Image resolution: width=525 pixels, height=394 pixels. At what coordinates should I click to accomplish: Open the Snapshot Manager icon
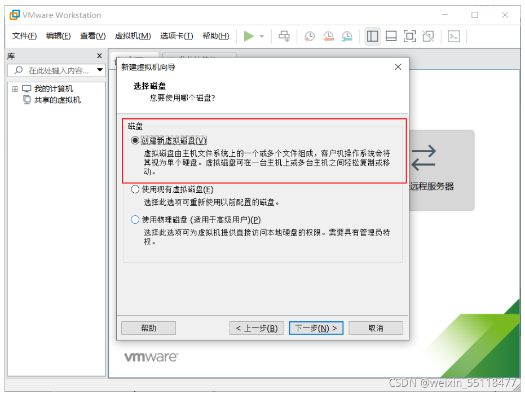click(347, 36)
